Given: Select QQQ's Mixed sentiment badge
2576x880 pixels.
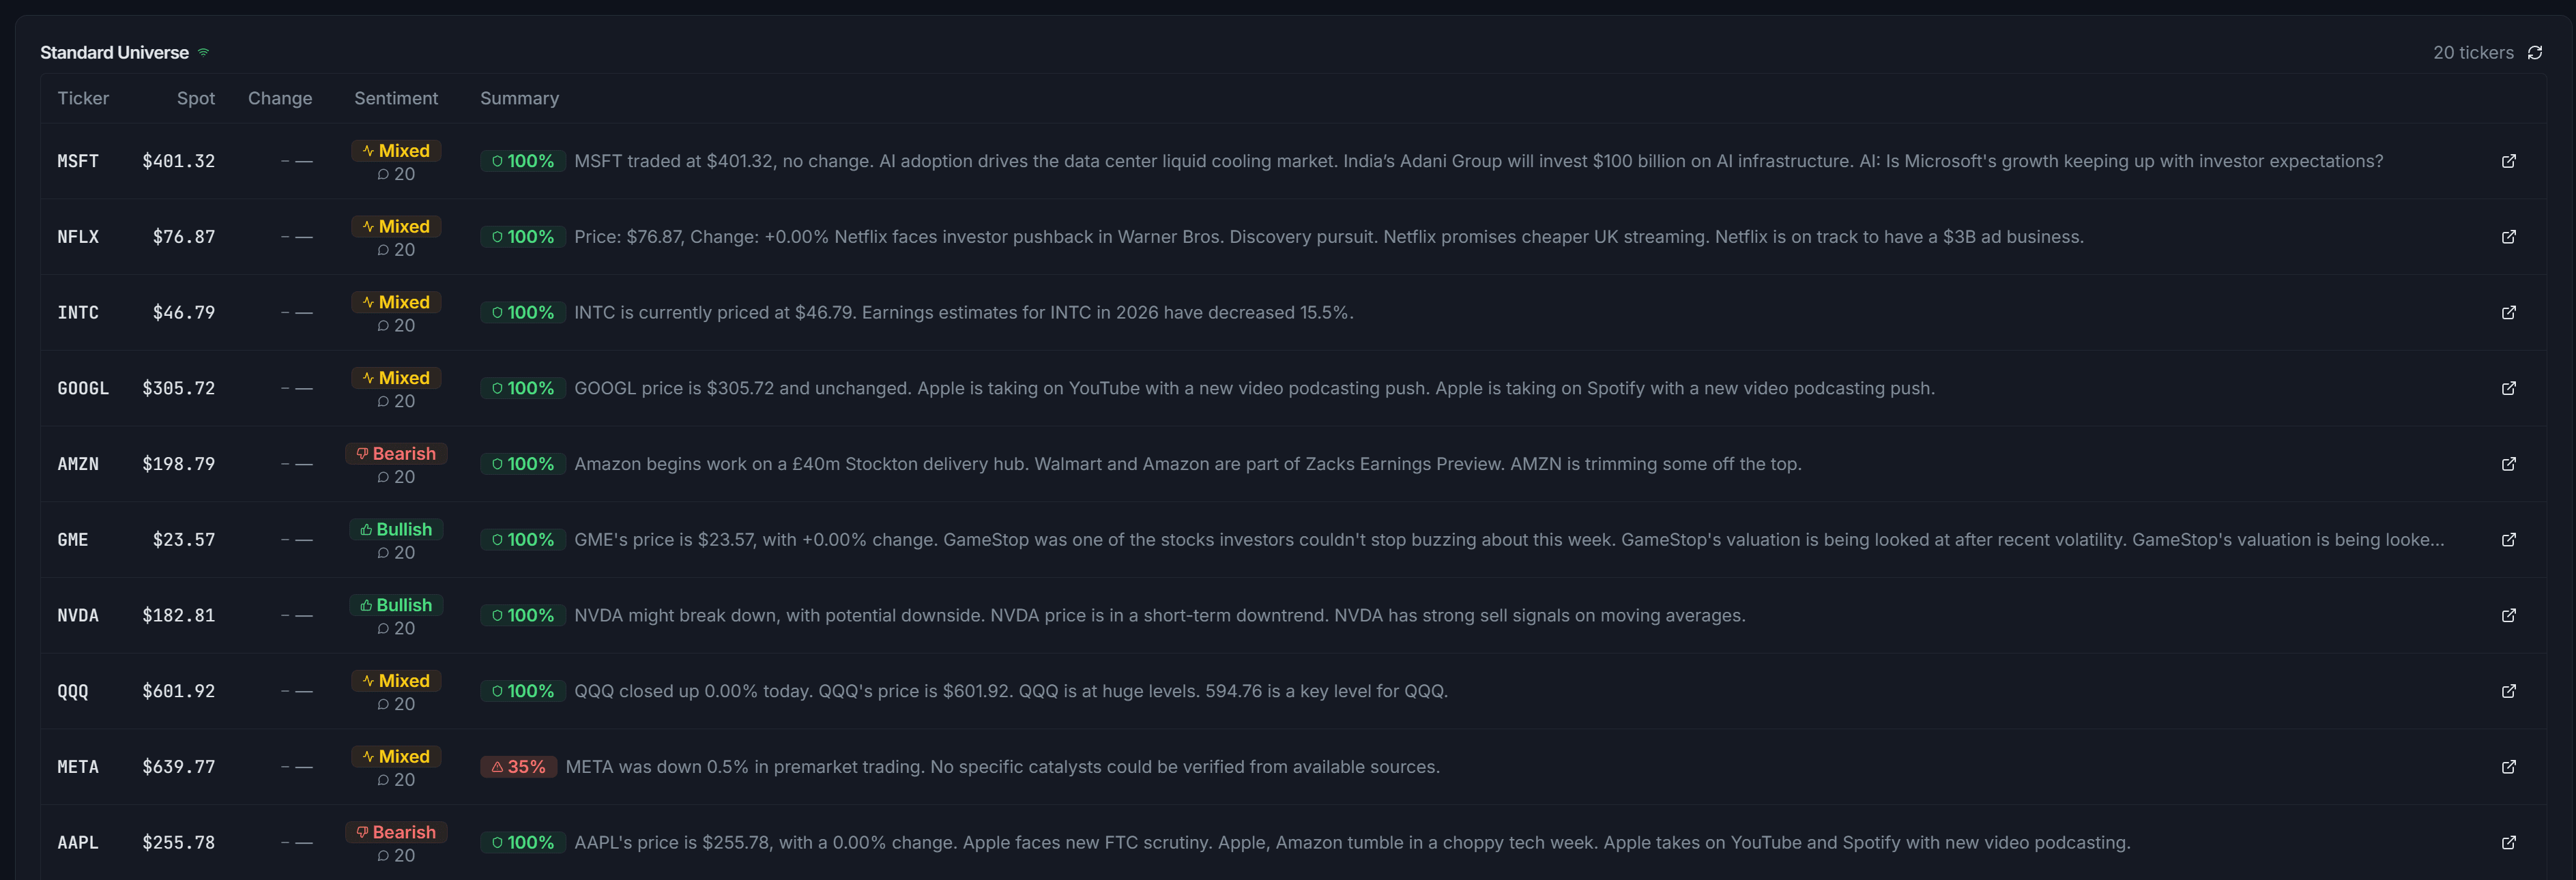Looking at the screenshot, I should coord(396,680).
